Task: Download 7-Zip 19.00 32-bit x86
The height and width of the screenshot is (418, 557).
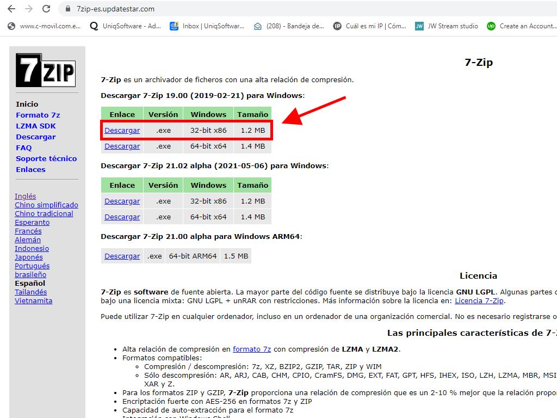Action: pyautogui.click(x=122, y=131)
